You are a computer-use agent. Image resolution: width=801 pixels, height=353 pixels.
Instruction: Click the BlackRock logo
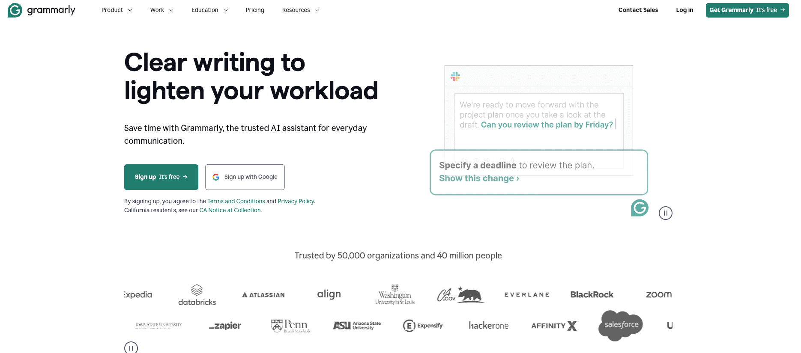pos(592,295)
